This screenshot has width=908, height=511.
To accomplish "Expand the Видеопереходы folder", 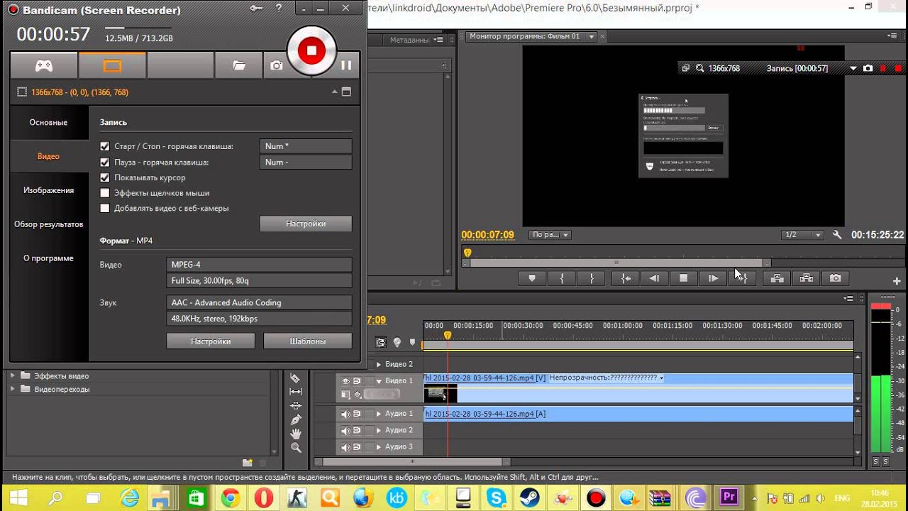I will 12,390.
